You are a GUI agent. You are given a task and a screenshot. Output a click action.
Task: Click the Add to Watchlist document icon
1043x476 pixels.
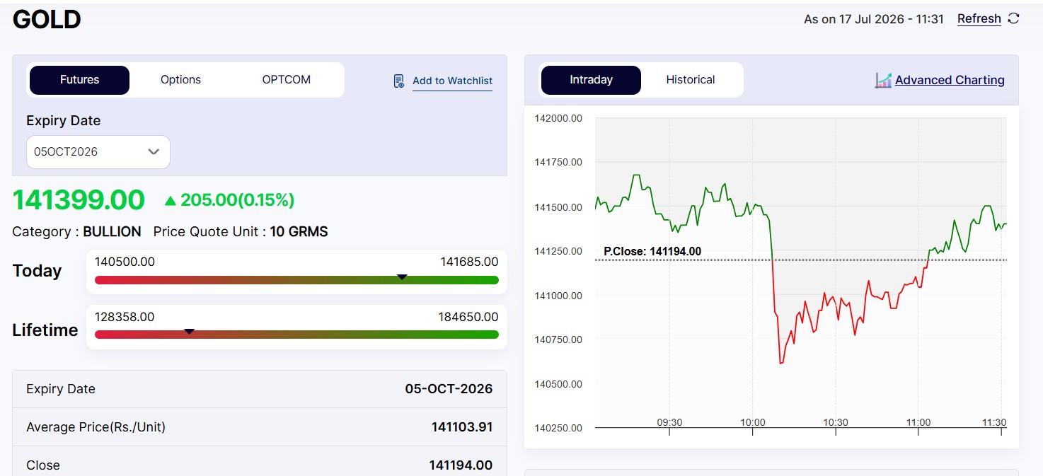[399, 81]
